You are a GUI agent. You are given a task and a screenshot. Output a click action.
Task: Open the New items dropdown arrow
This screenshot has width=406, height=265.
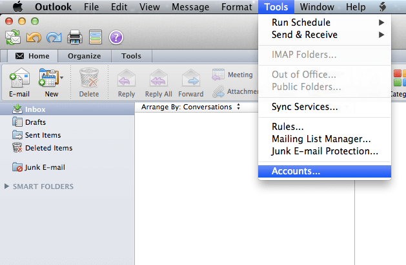61,77
